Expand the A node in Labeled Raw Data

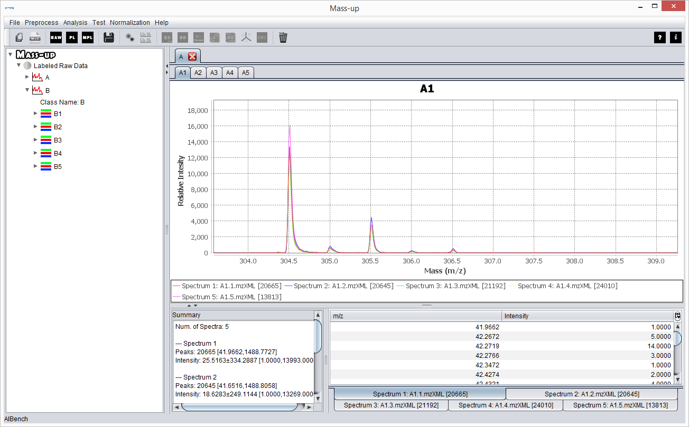click(27, 77)
